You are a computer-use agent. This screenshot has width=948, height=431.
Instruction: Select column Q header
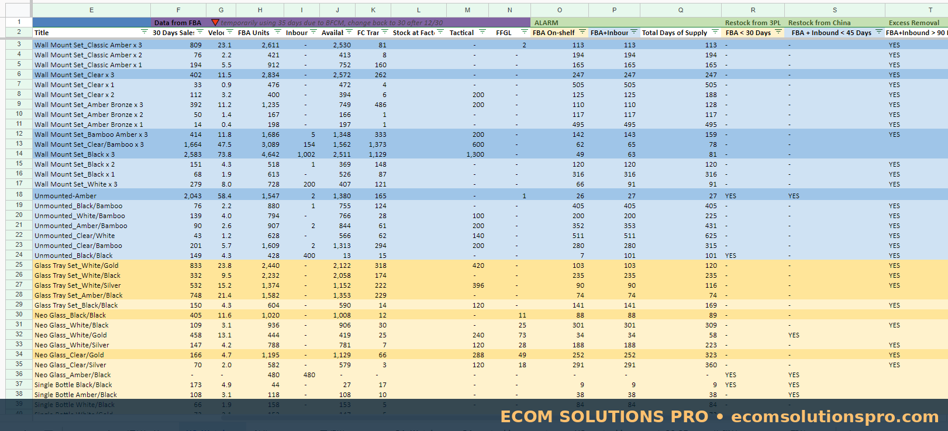click(x=681, y=10)
